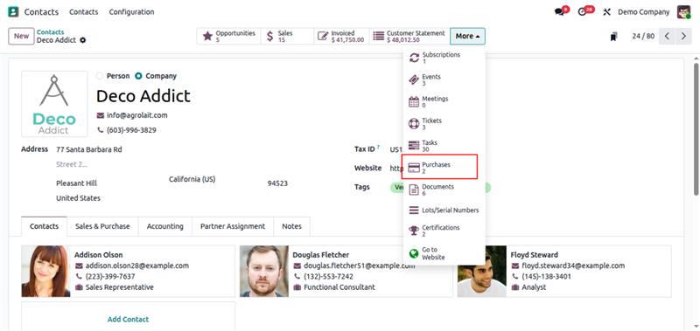Click the user avatar in top bar

tap(684, 12)
